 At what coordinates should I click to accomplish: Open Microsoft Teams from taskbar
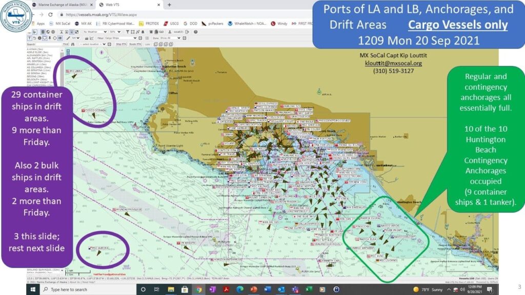[295, 289]
